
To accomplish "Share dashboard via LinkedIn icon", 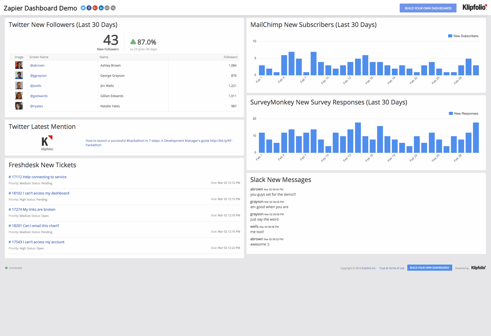I will [x=101, y=8].
